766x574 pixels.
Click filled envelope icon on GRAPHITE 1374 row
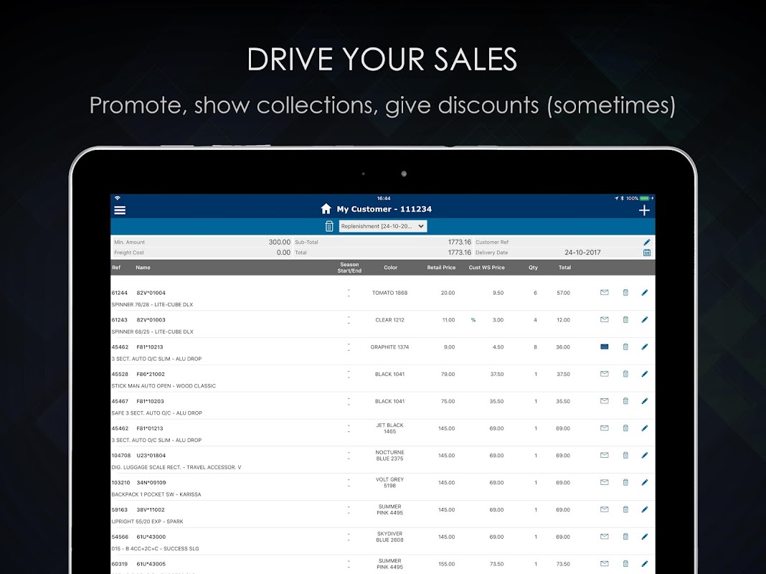click(x=605, y=347)
